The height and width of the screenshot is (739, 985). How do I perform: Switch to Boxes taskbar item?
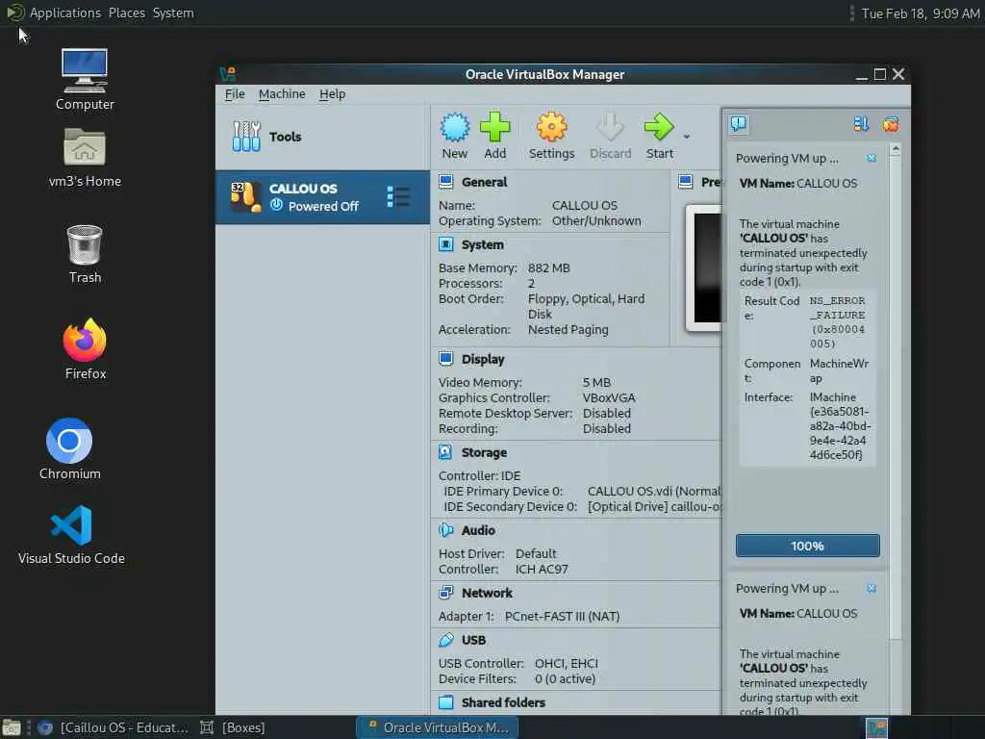coord(233,727)
